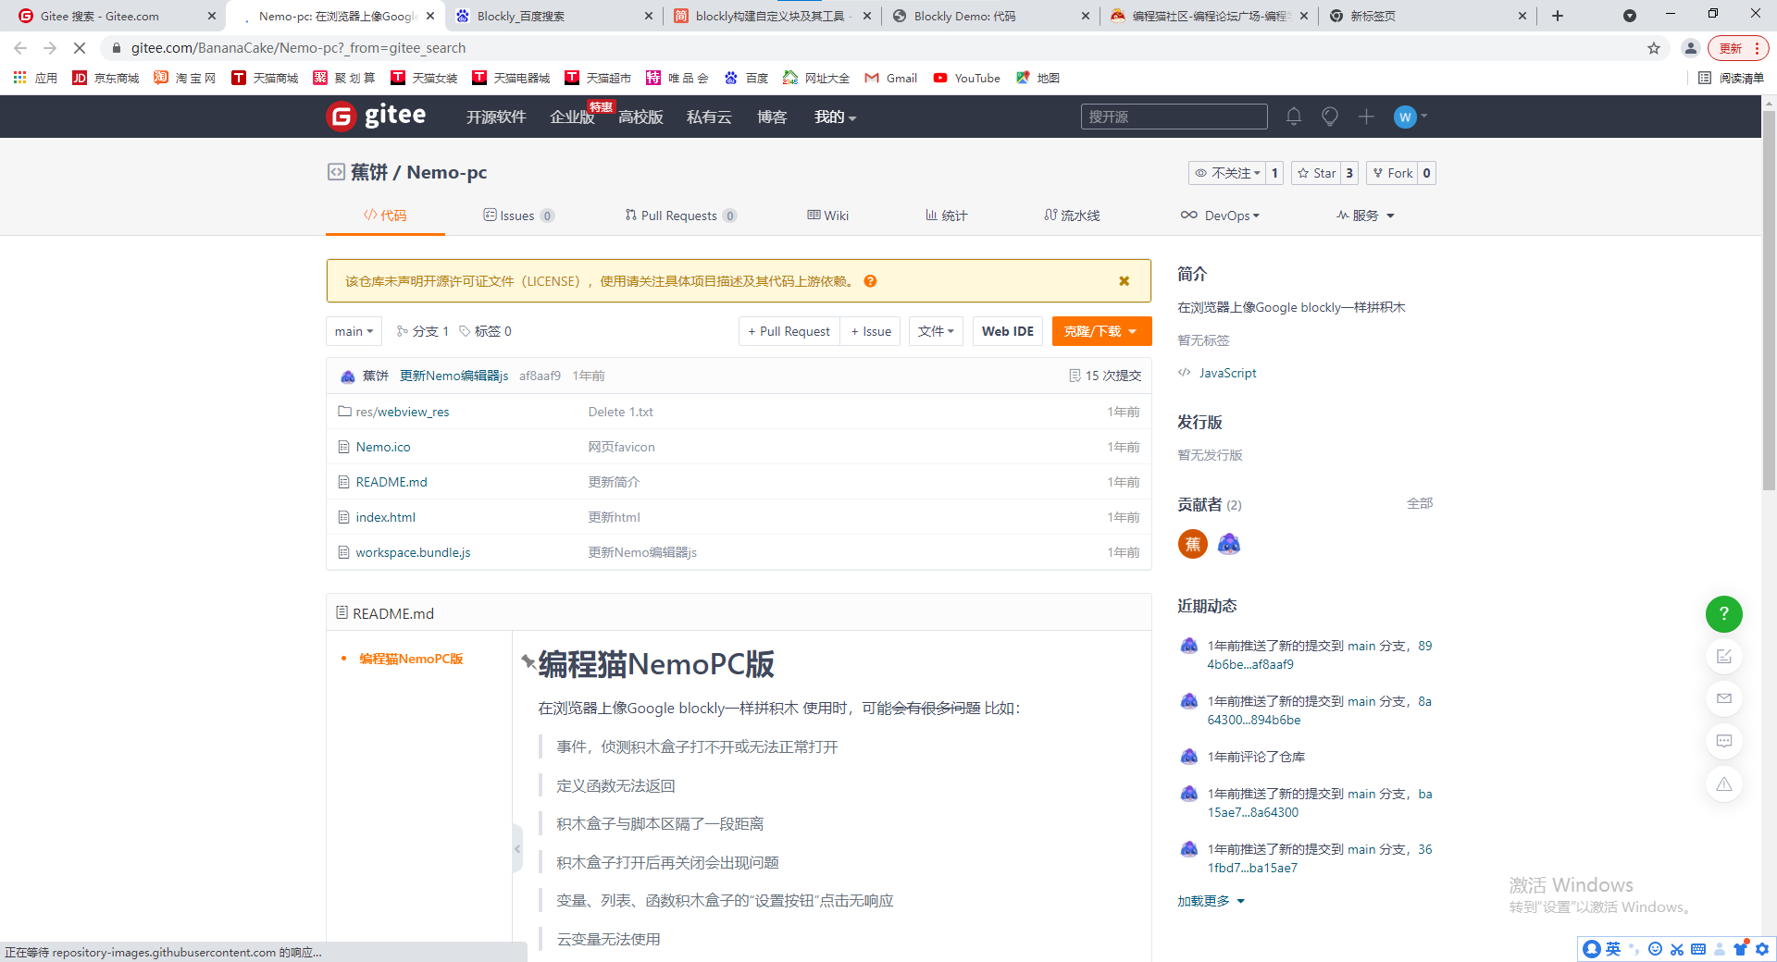Open the workspace.bundle.js file
The height and width of the screenshot is (962, 1777).
413,552
